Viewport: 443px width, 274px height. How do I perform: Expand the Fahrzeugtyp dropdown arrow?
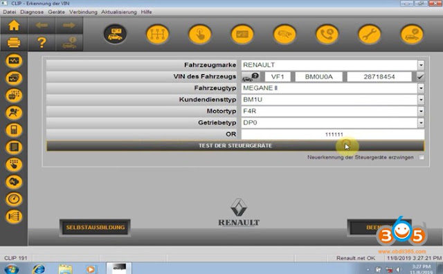[421, 88]
